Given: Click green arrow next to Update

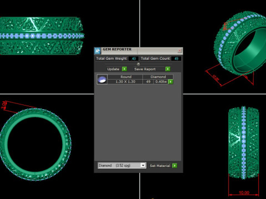Looking at the screenshot, I should point(125,69).
